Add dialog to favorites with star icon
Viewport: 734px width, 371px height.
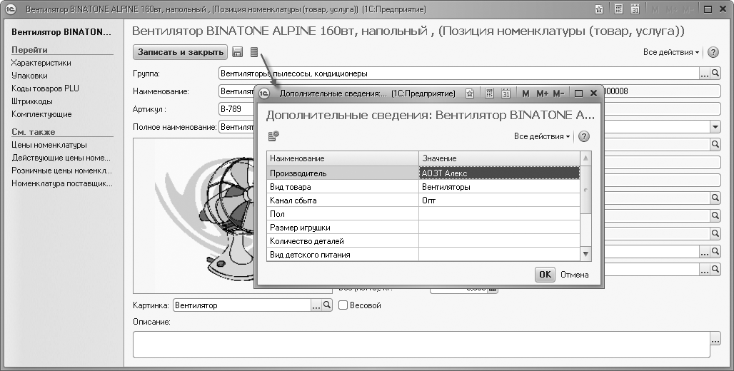pyautogui.click(x=469, y=93)
